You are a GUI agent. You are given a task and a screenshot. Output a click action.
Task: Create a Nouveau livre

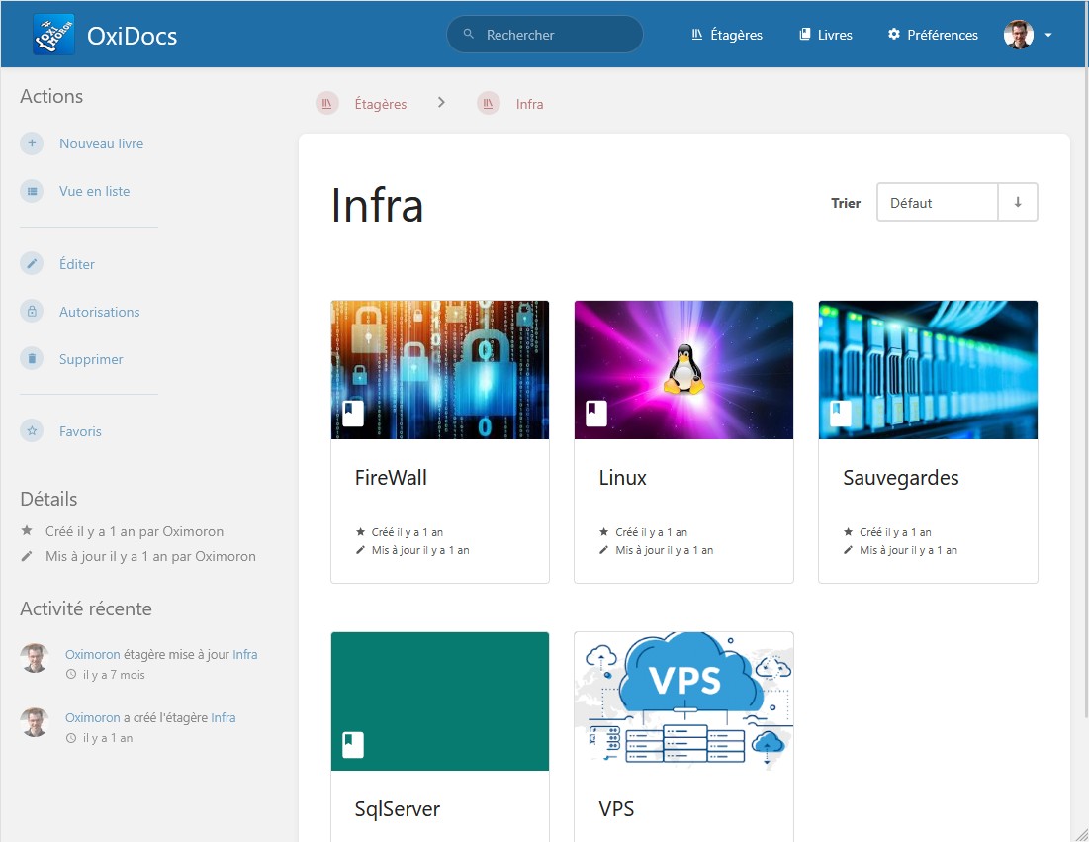[102, 143]
